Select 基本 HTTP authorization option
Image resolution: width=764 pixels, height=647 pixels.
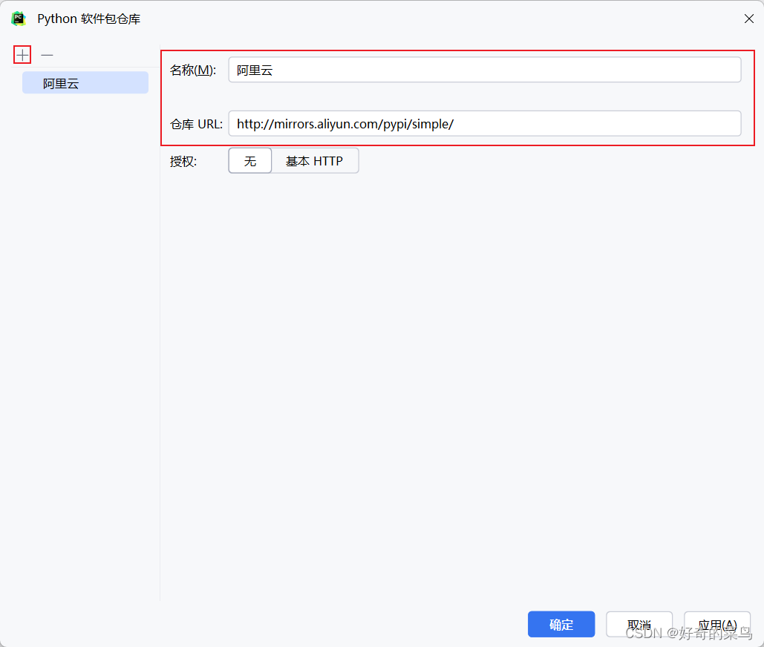pyautogui.click(x=315, y=161)
